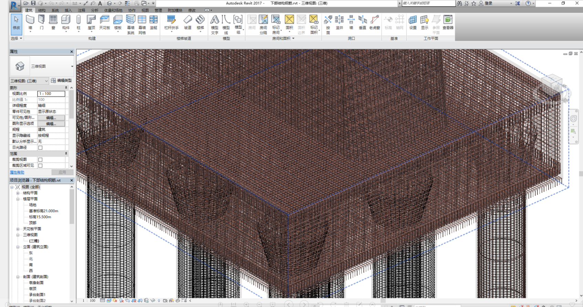Open the 系统 ribbon tab
Image resolution: width=583 pixels, height=307 pixels.
[55, 10]
